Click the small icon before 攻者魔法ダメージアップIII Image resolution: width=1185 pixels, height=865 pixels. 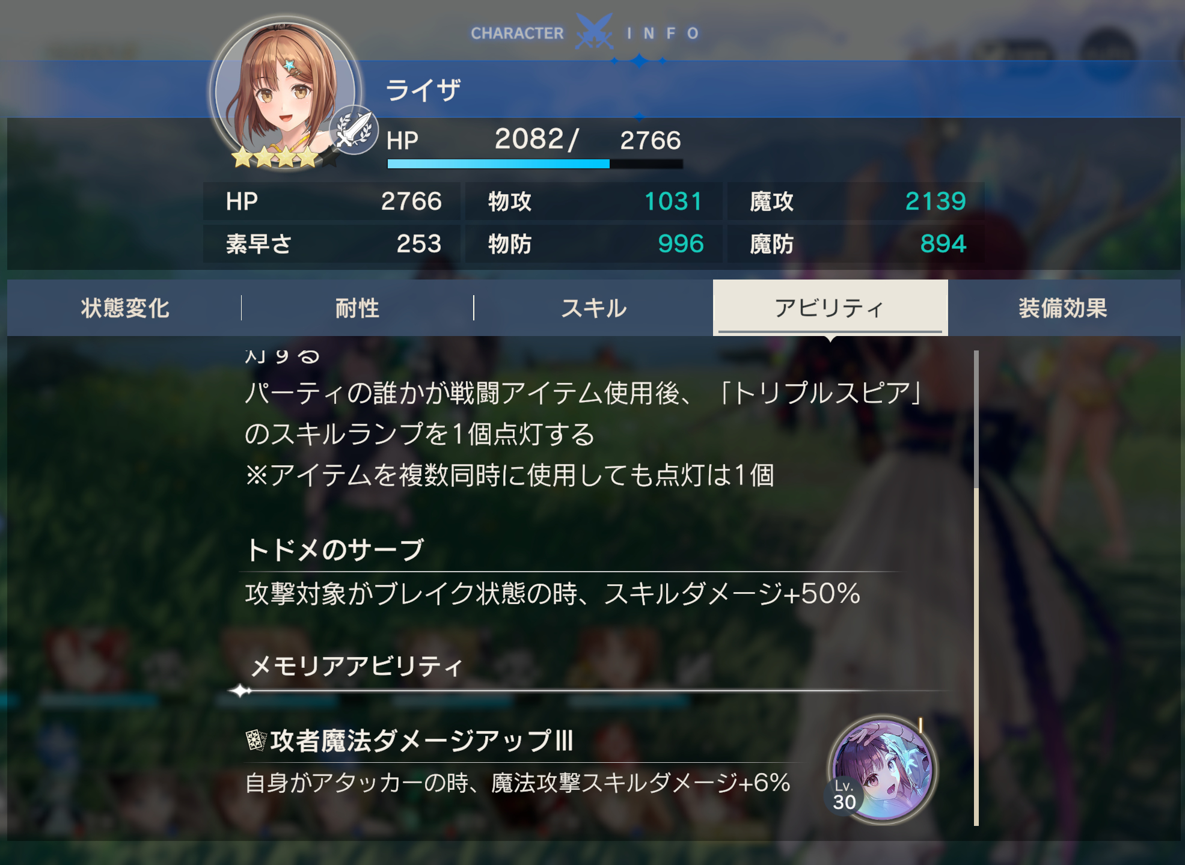click(x=256, y=741)
